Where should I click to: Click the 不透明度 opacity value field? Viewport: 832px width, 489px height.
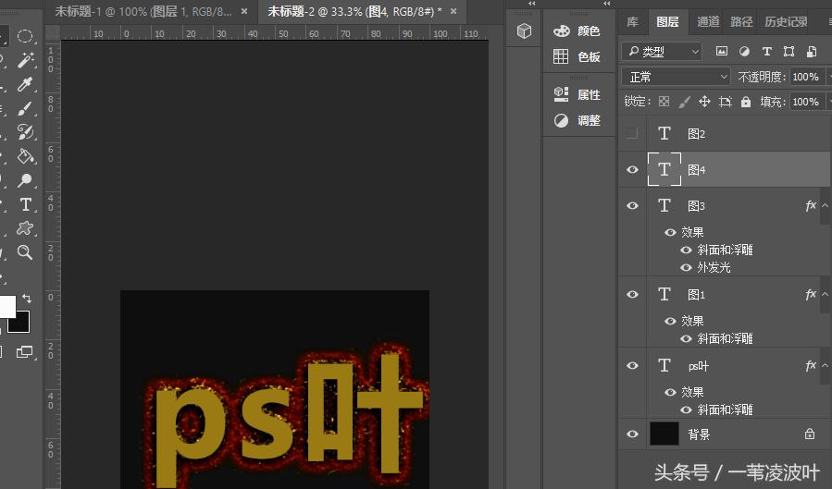click(807, 77)
